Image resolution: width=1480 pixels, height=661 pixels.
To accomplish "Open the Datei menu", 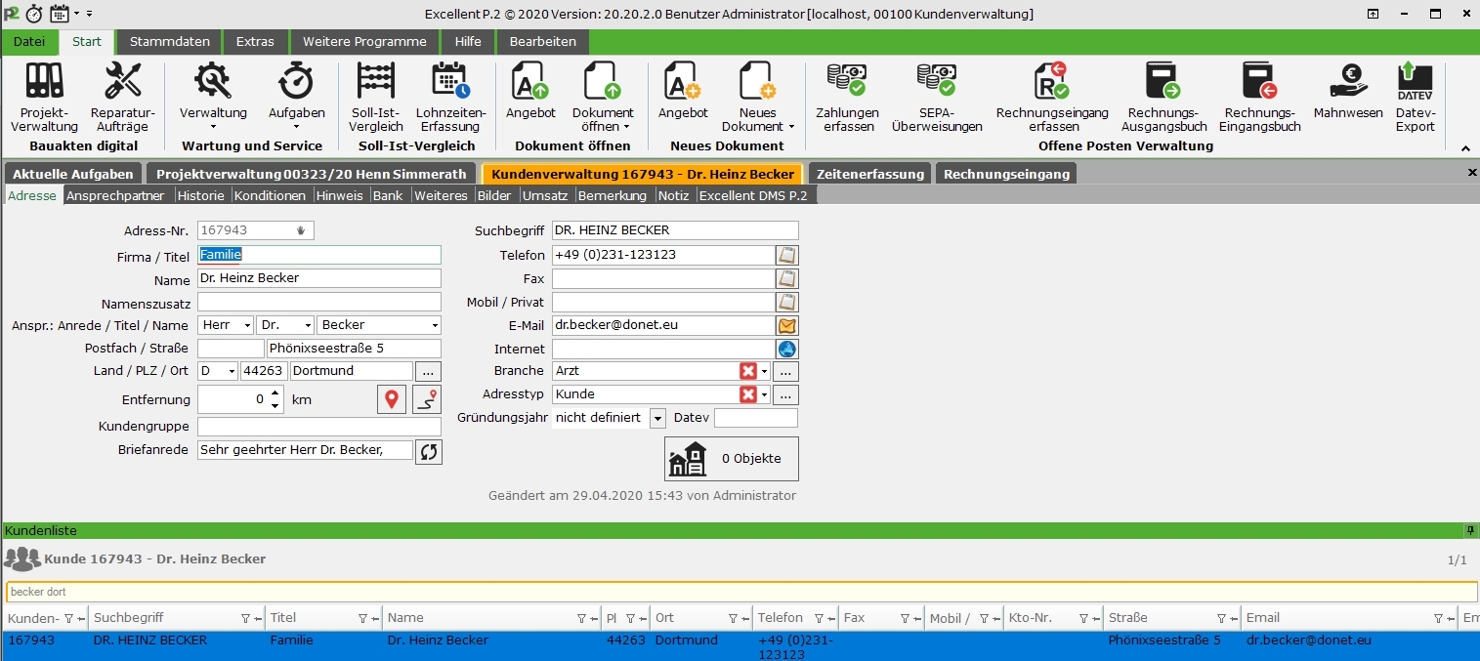I will (x=29, y=41).
